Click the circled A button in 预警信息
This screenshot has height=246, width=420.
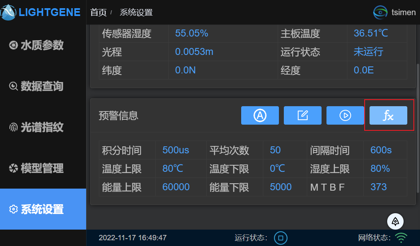pos(260,115)
